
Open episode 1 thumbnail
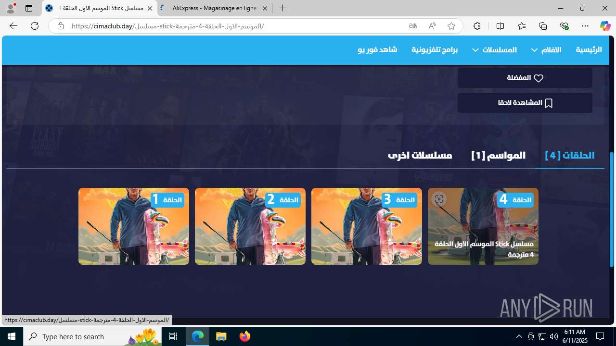[134, 226]
